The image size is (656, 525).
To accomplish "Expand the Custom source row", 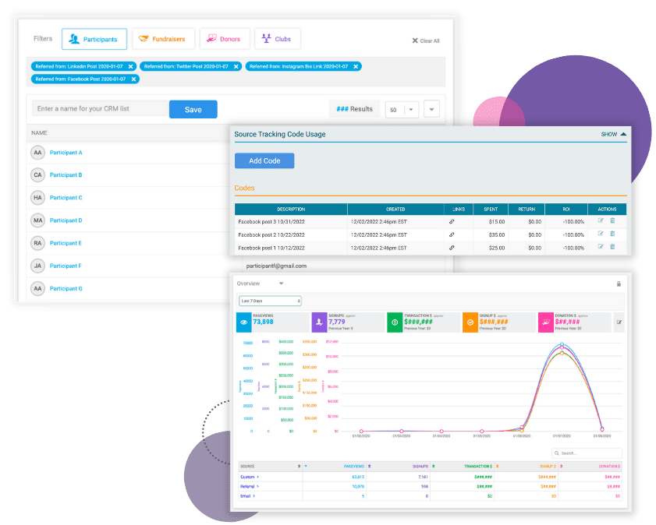I will point(250,477).
